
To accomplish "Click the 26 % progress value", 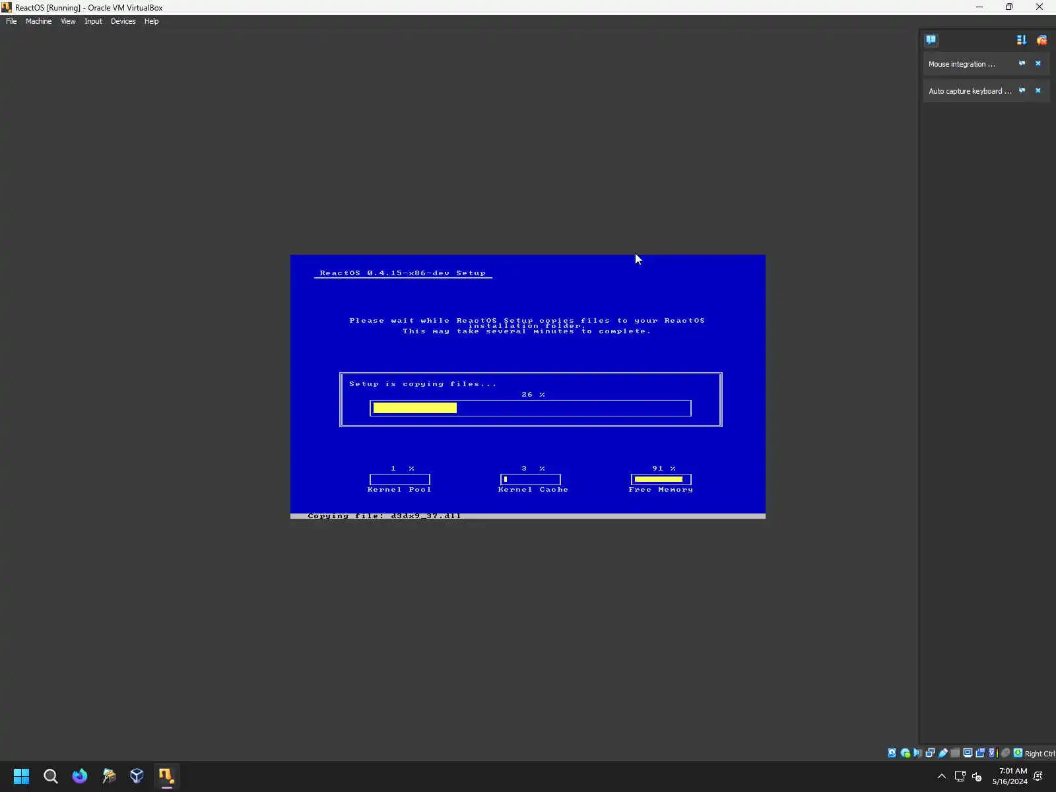I will 533,394.
